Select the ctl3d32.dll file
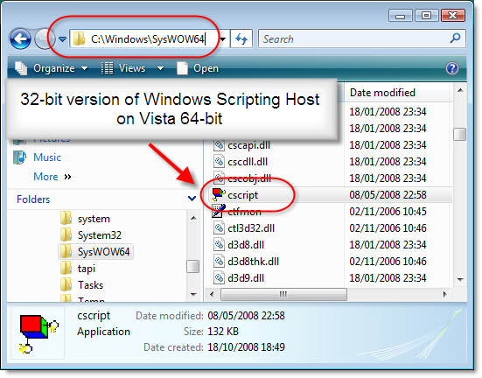482x378 pixels. [251, 228]
